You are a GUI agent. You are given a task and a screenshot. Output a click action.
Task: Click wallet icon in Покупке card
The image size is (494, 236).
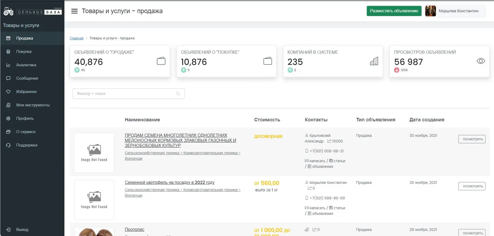268,61
